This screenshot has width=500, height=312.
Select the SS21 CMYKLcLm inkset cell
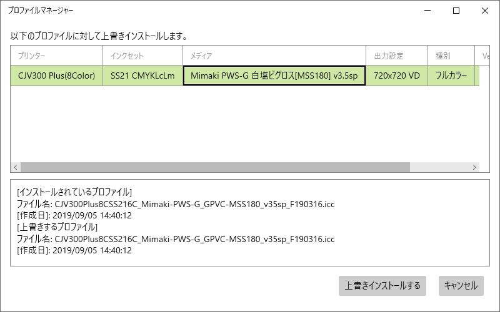(x=143, y=76)
